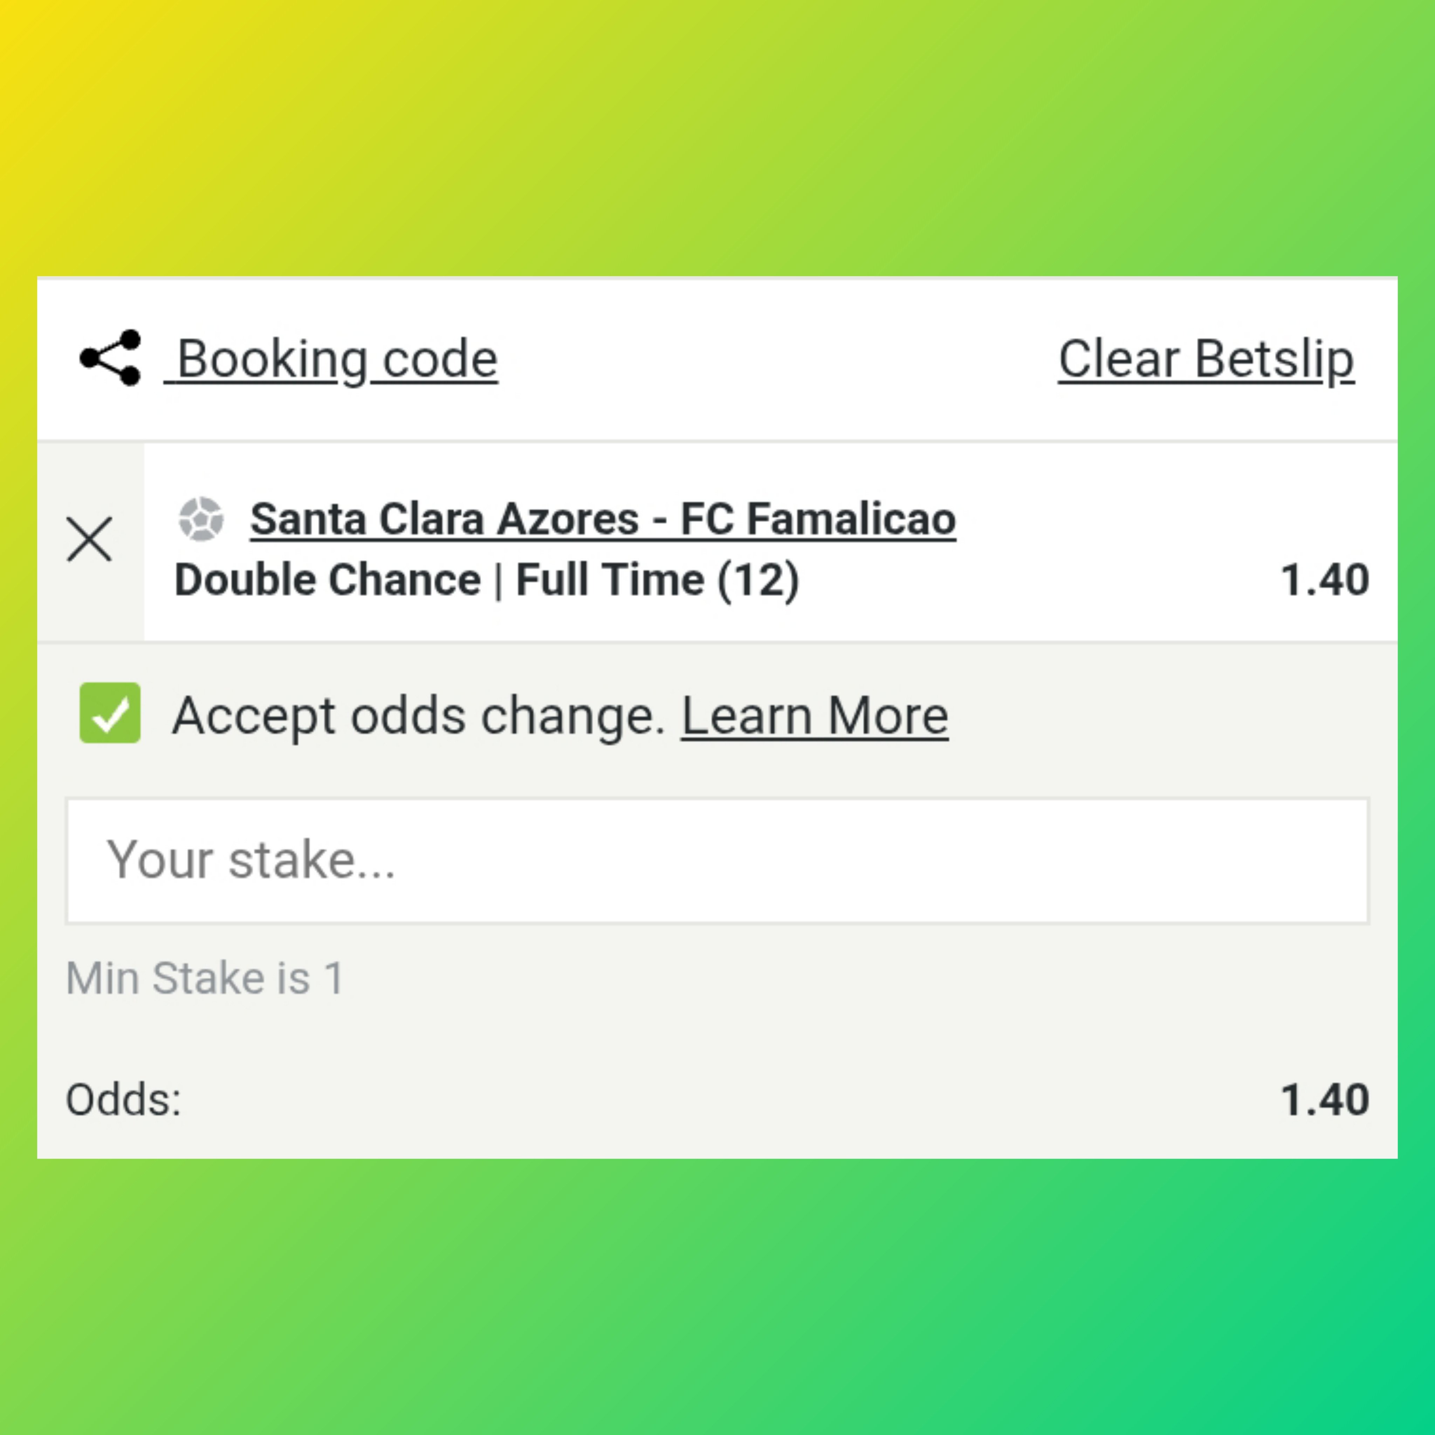Open the Learn More link
Screen dimensions: 1435x1435
(814, 716)
